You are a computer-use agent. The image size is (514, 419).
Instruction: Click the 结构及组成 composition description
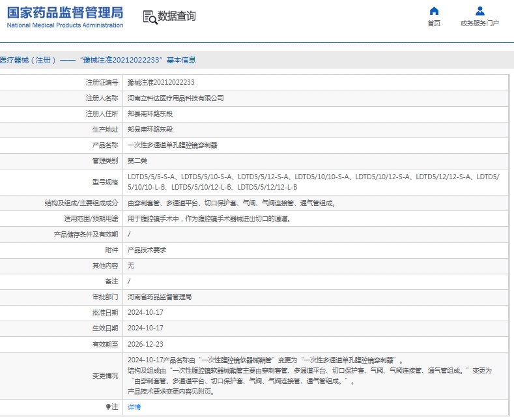[x=232, y=203]
